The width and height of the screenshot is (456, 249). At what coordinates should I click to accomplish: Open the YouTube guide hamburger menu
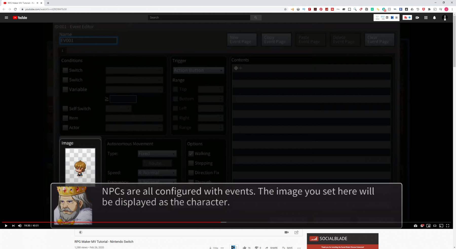pos(6,18)
